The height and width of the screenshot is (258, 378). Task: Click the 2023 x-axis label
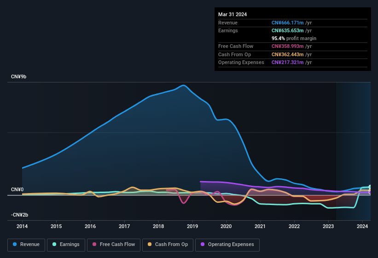[328, 226]
